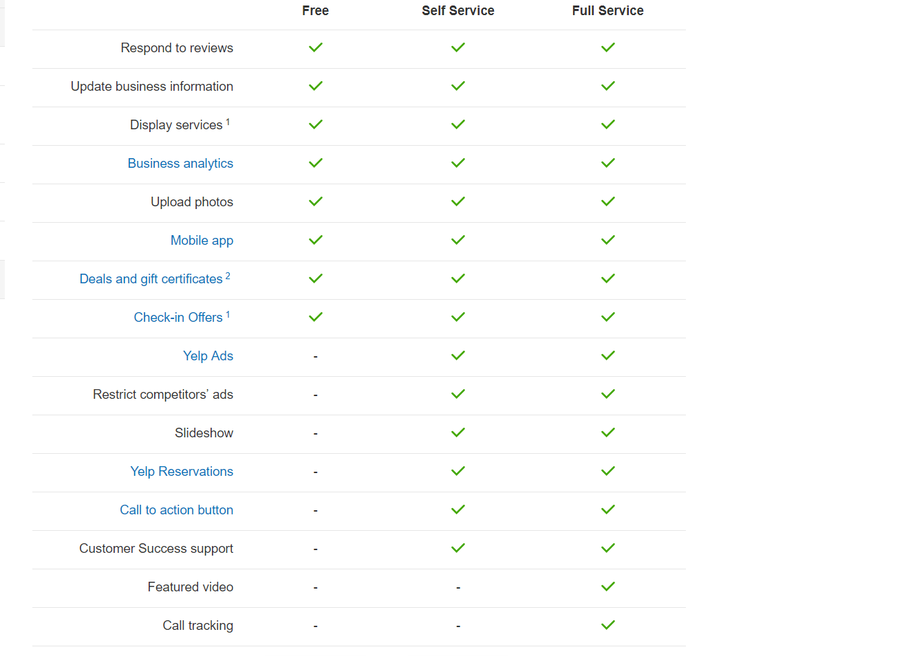Click the Free column header
Image resolution: width=915 pixels, height=656 pixels.
coord(316,10)
